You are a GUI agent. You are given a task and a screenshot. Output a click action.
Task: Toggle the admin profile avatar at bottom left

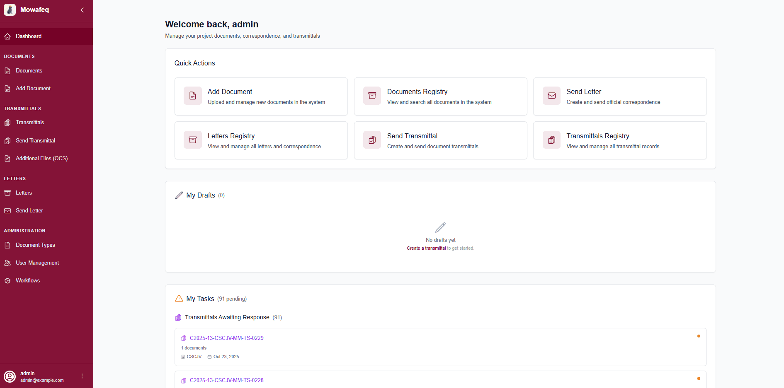pyautogui.click(x=10, y=376)
